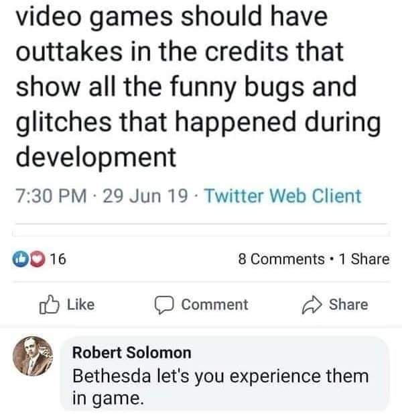
Task: Click the 29 Jun 19 tweet date
Action: pos(145,196)
